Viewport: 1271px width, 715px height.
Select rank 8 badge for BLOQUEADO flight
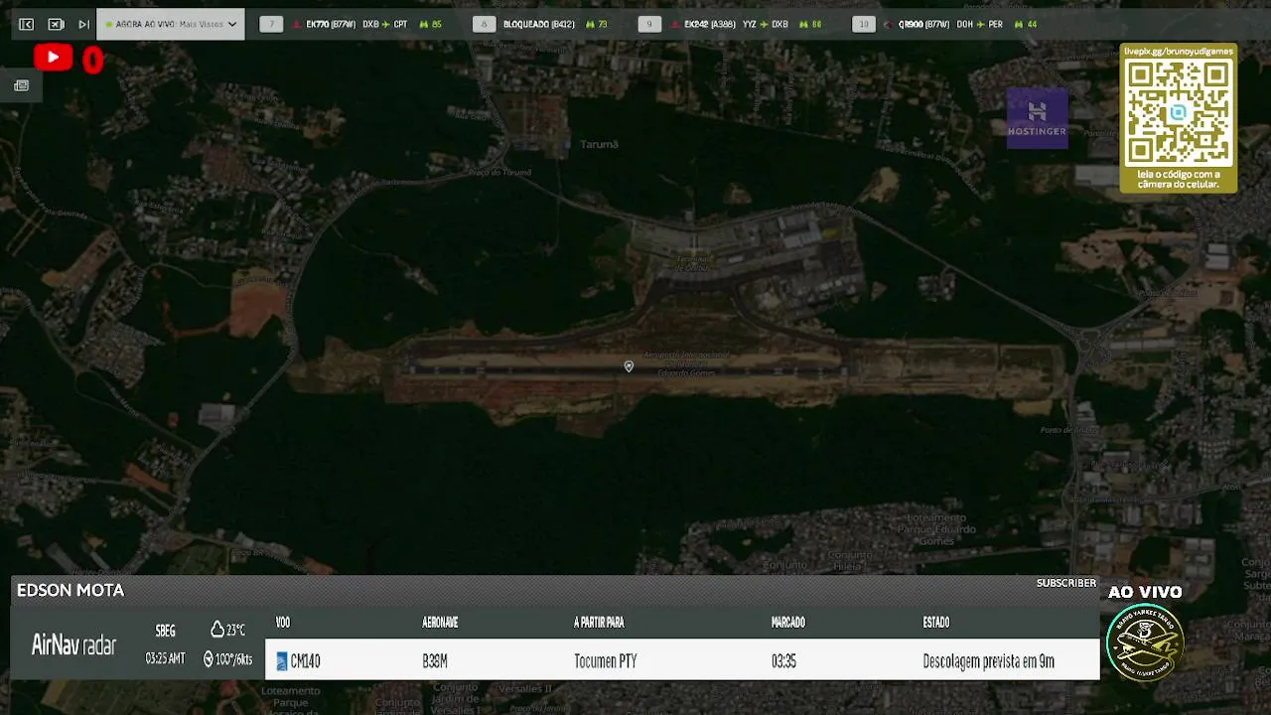[485, 24]
